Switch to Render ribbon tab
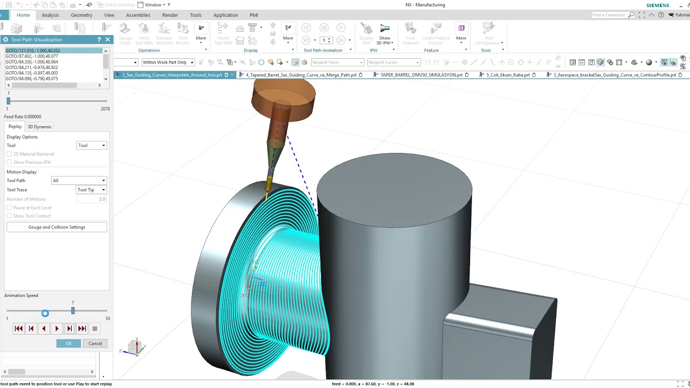This screenshot has width=690, height=388. coord(170,15)
